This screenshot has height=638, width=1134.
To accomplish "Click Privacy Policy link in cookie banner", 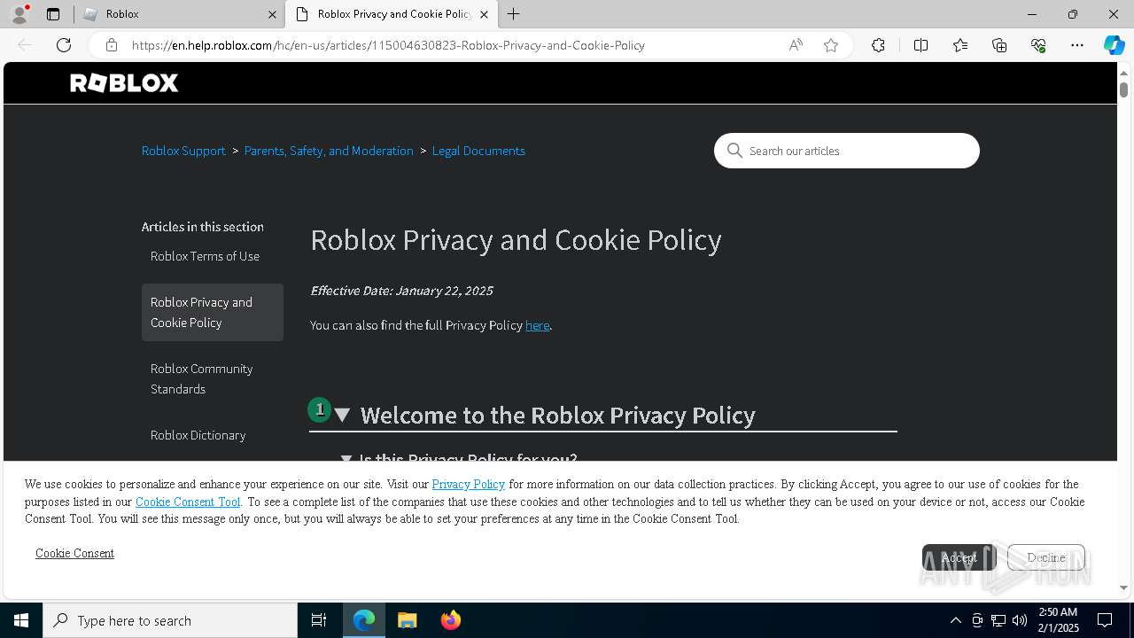I will point(468,484).
